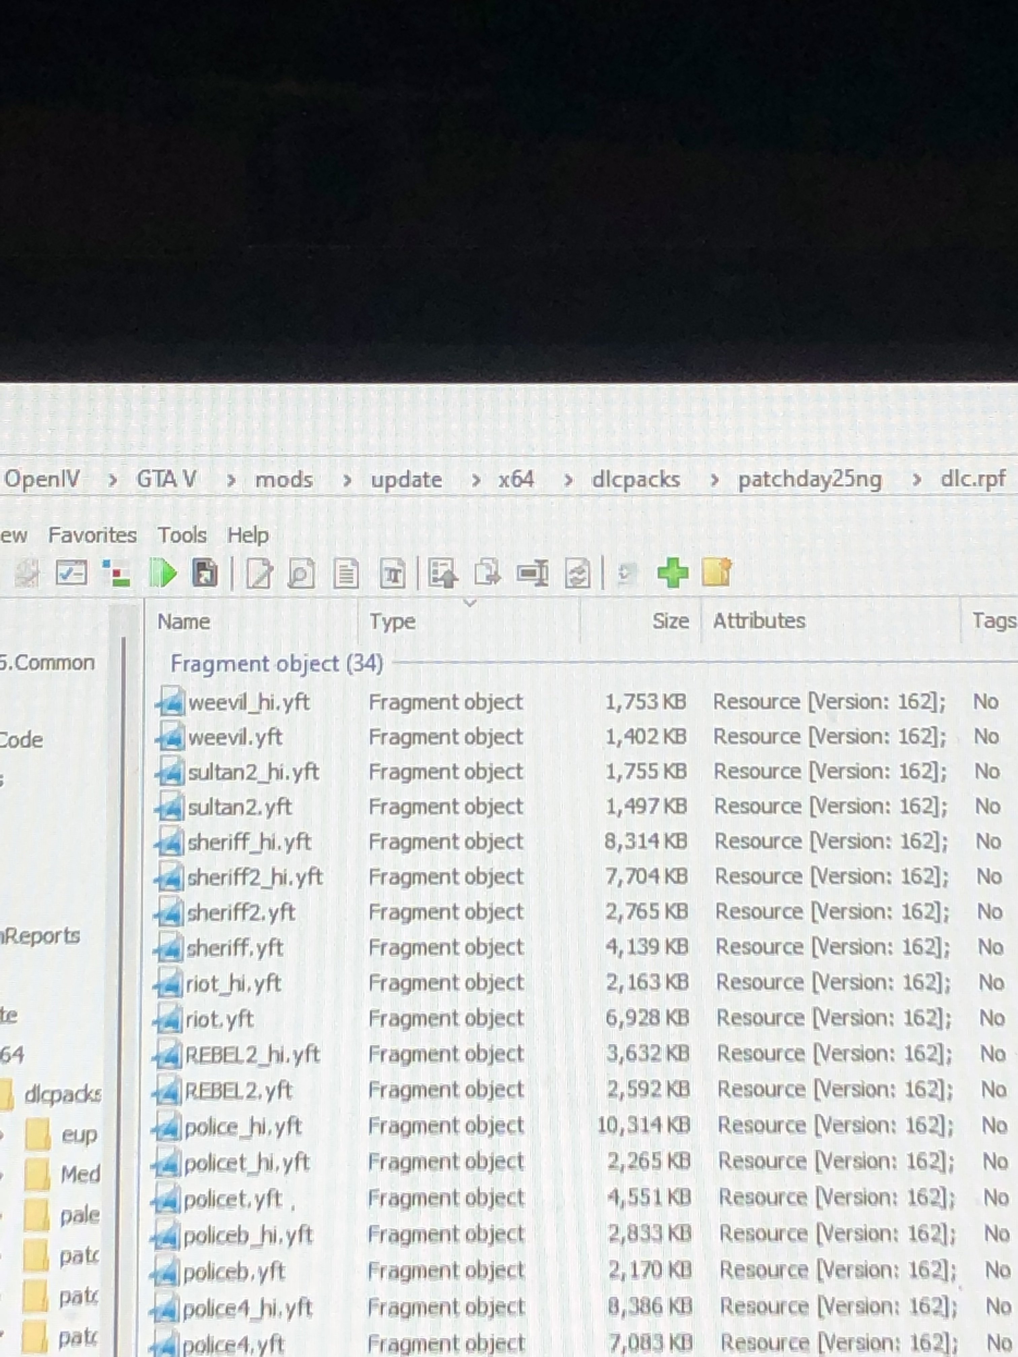This screenshot has height=1357, width=1018.
Task: Select the sheriff_hi.yft file row
Action: pos(249,842)
